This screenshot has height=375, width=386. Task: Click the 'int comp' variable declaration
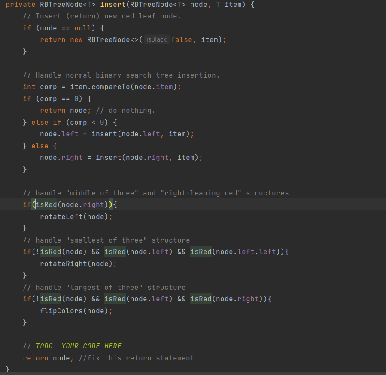(40, 87)
